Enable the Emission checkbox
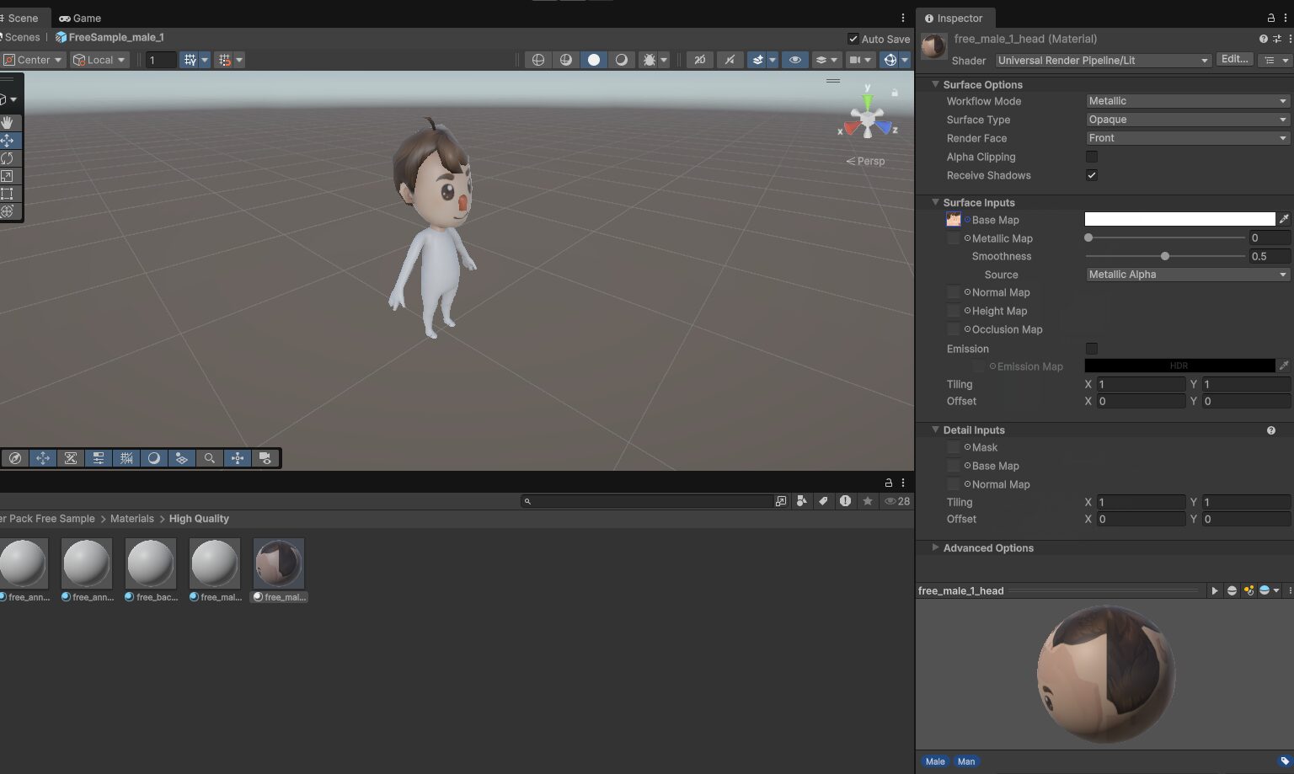The height and width of the screenshot is (774, 1294). coord(1092,349)
